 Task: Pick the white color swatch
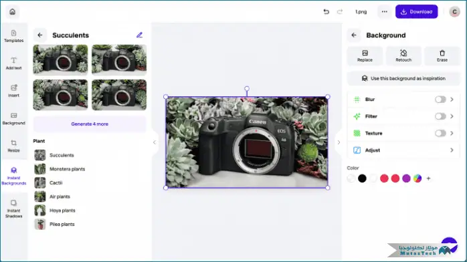pos(373,178)
